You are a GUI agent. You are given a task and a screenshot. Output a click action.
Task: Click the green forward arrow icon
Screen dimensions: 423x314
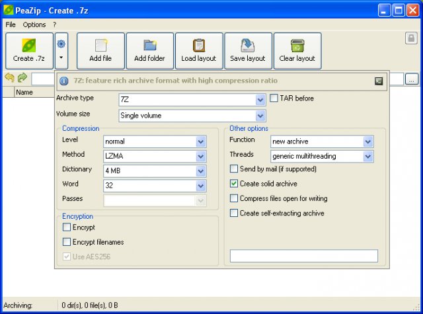click(22, 78)
